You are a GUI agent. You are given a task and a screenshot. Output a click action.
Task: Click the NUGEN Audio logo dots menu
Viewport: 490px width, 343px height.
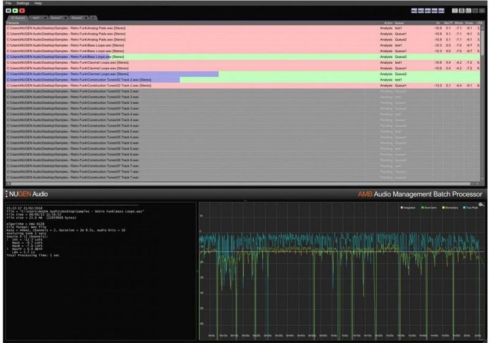pyautogui.click(x=7, y=194)
